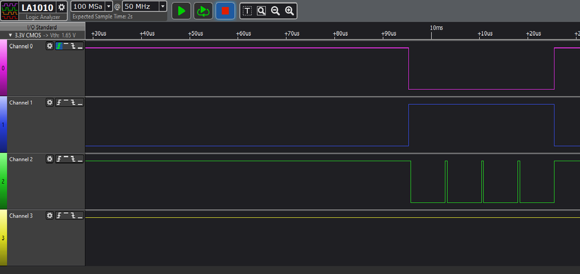The image size is (580, 274).
Task: Set Channel 1 low level trigger
Action: click(x=80, y=103)
